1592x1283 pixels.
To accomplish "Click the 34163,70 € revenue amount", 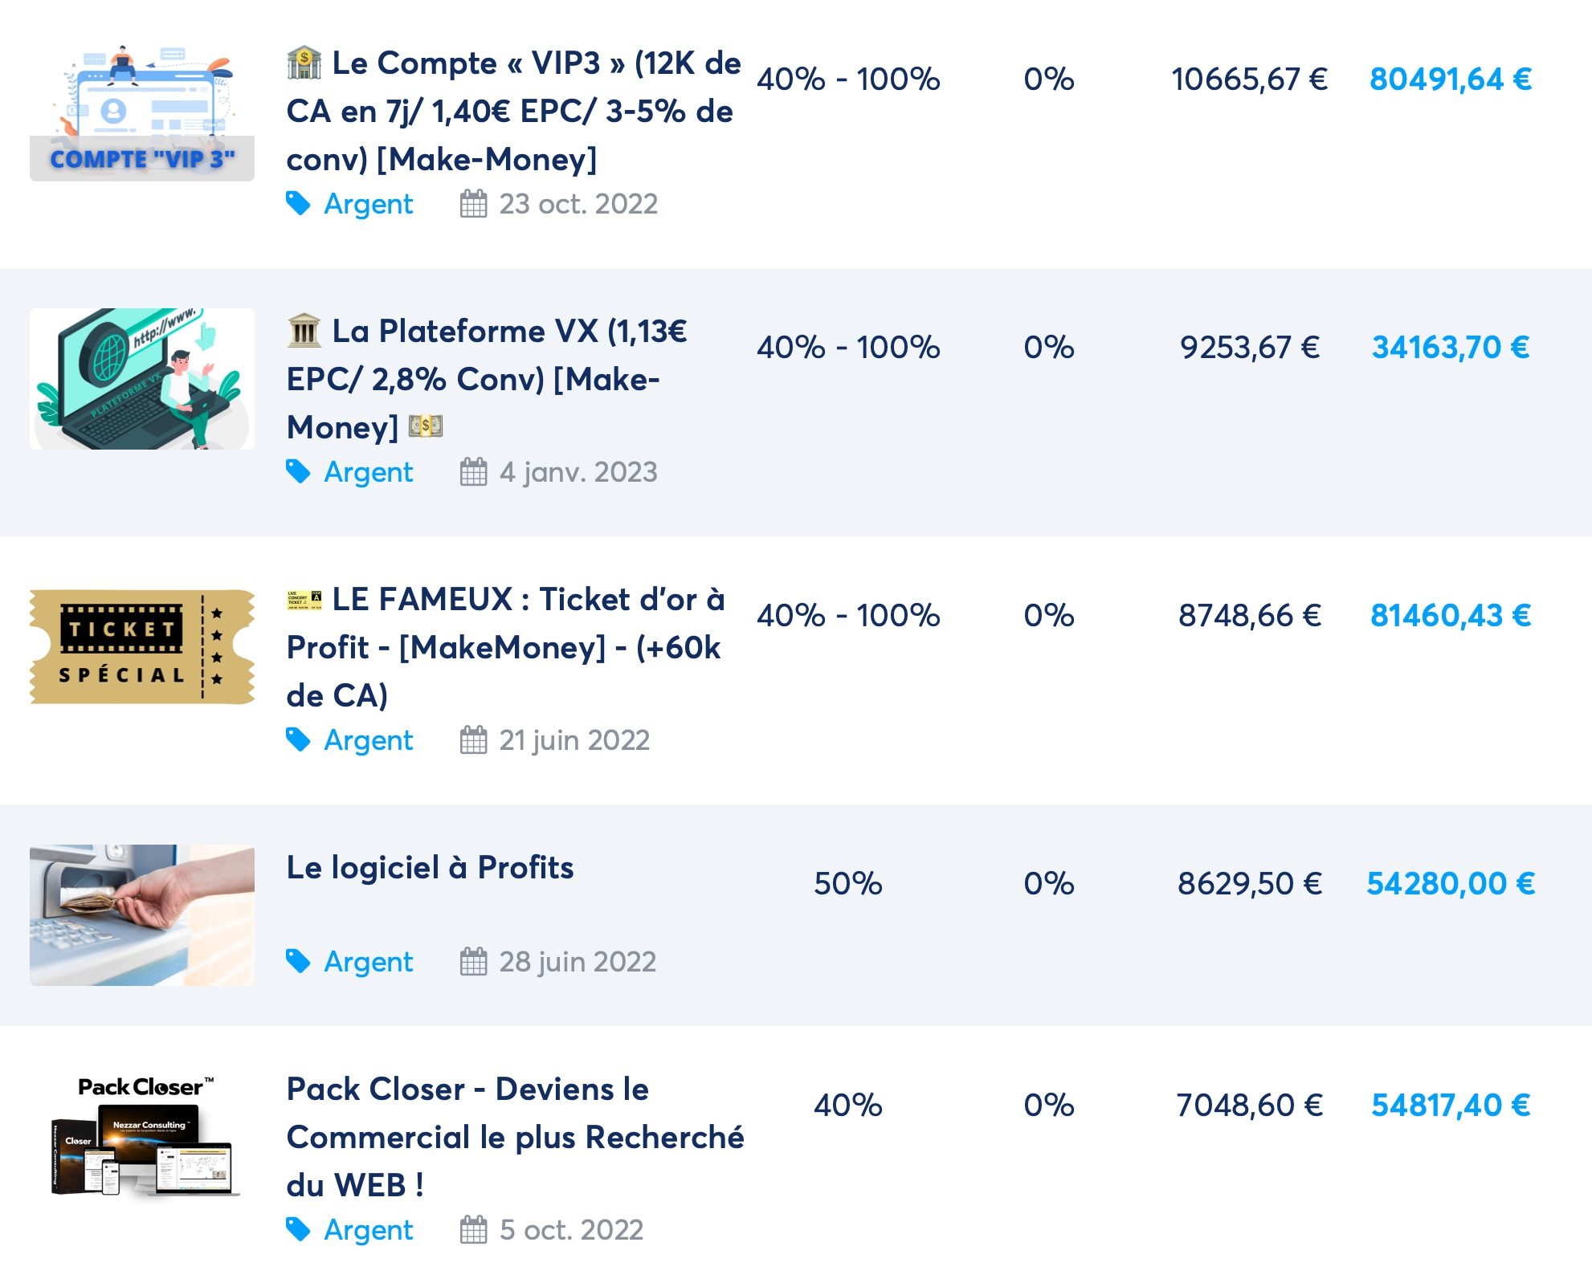I will [1450, 347].
